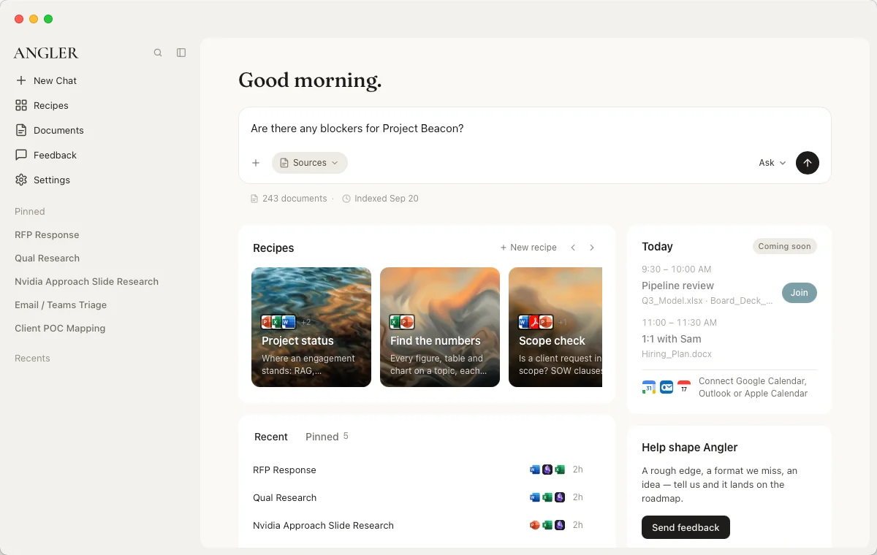
Task: Click the Apple Calendar icon
Action: (x=684, y=387)
